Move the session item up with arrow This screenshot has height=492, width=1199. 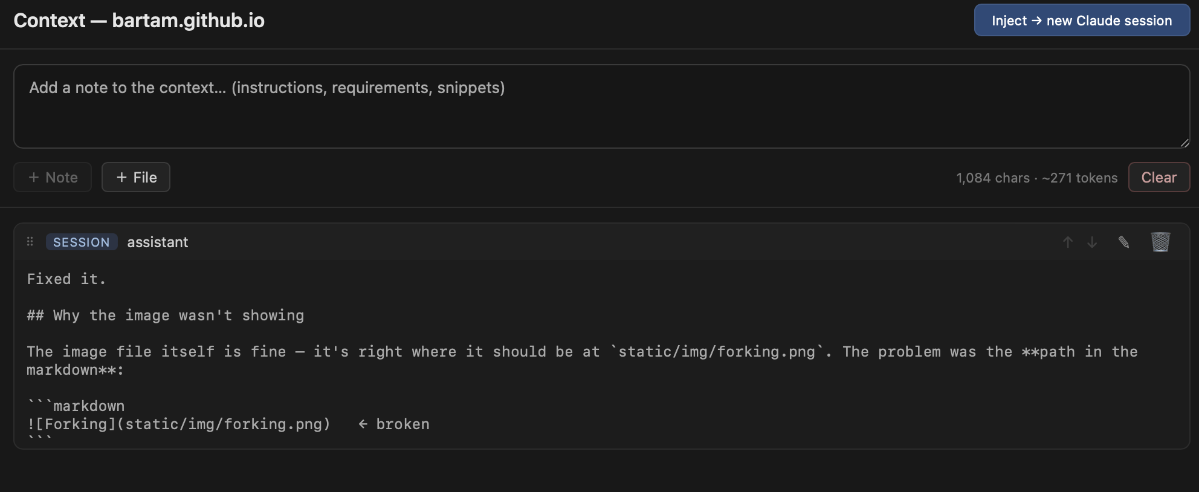pos(1068,242)
